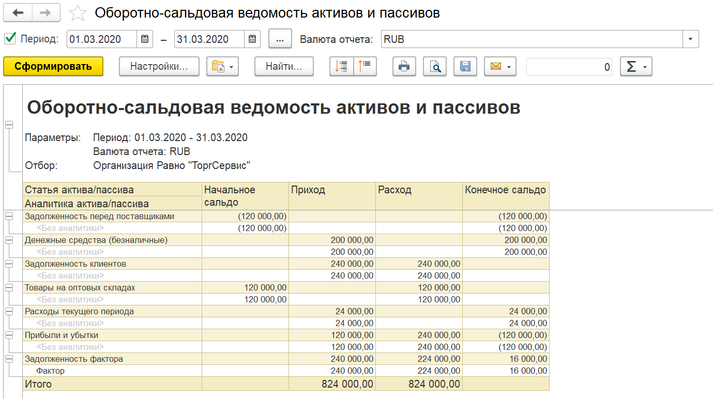The image size is (713, 399).
Task: Collapse Денежные средства (безналичные) group
Action: (x=8, y=240)
